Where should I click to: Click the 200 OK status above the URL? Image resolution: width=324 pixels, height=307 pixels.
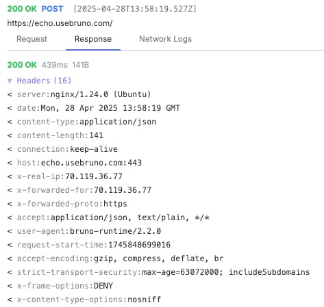point(22,9)
